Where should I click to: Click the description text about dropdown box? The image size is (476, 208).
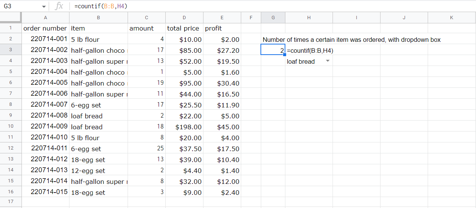[x=351, y=40]
